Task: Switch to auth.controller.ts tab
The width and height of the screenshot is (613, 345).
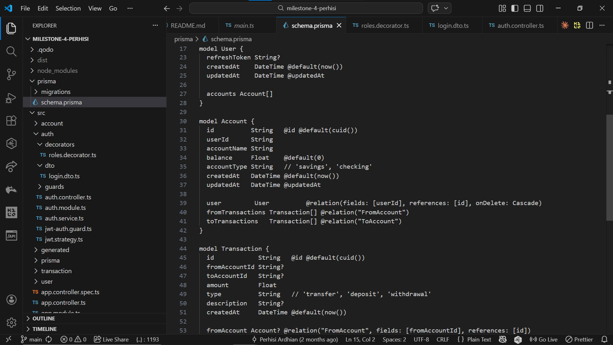Action: click(x=520, y=26)
